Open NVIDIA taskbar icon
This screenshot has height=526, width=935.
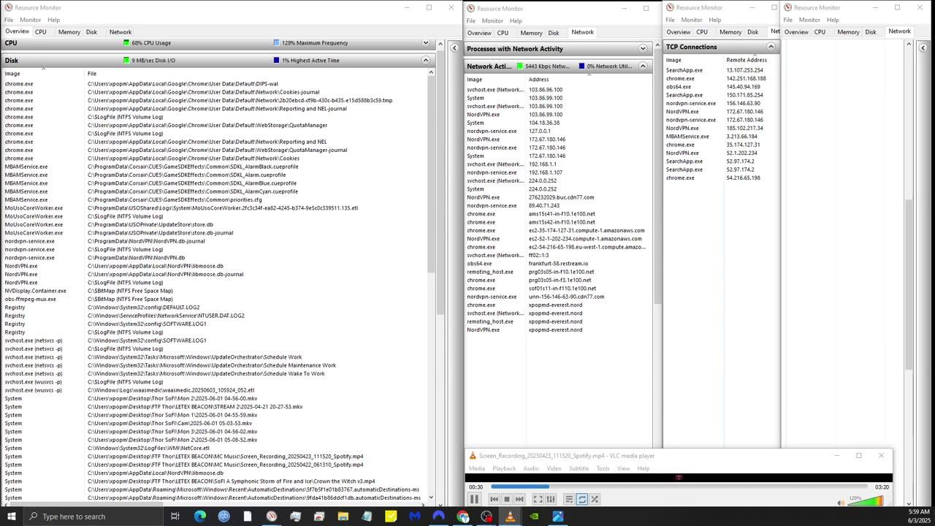534,517
